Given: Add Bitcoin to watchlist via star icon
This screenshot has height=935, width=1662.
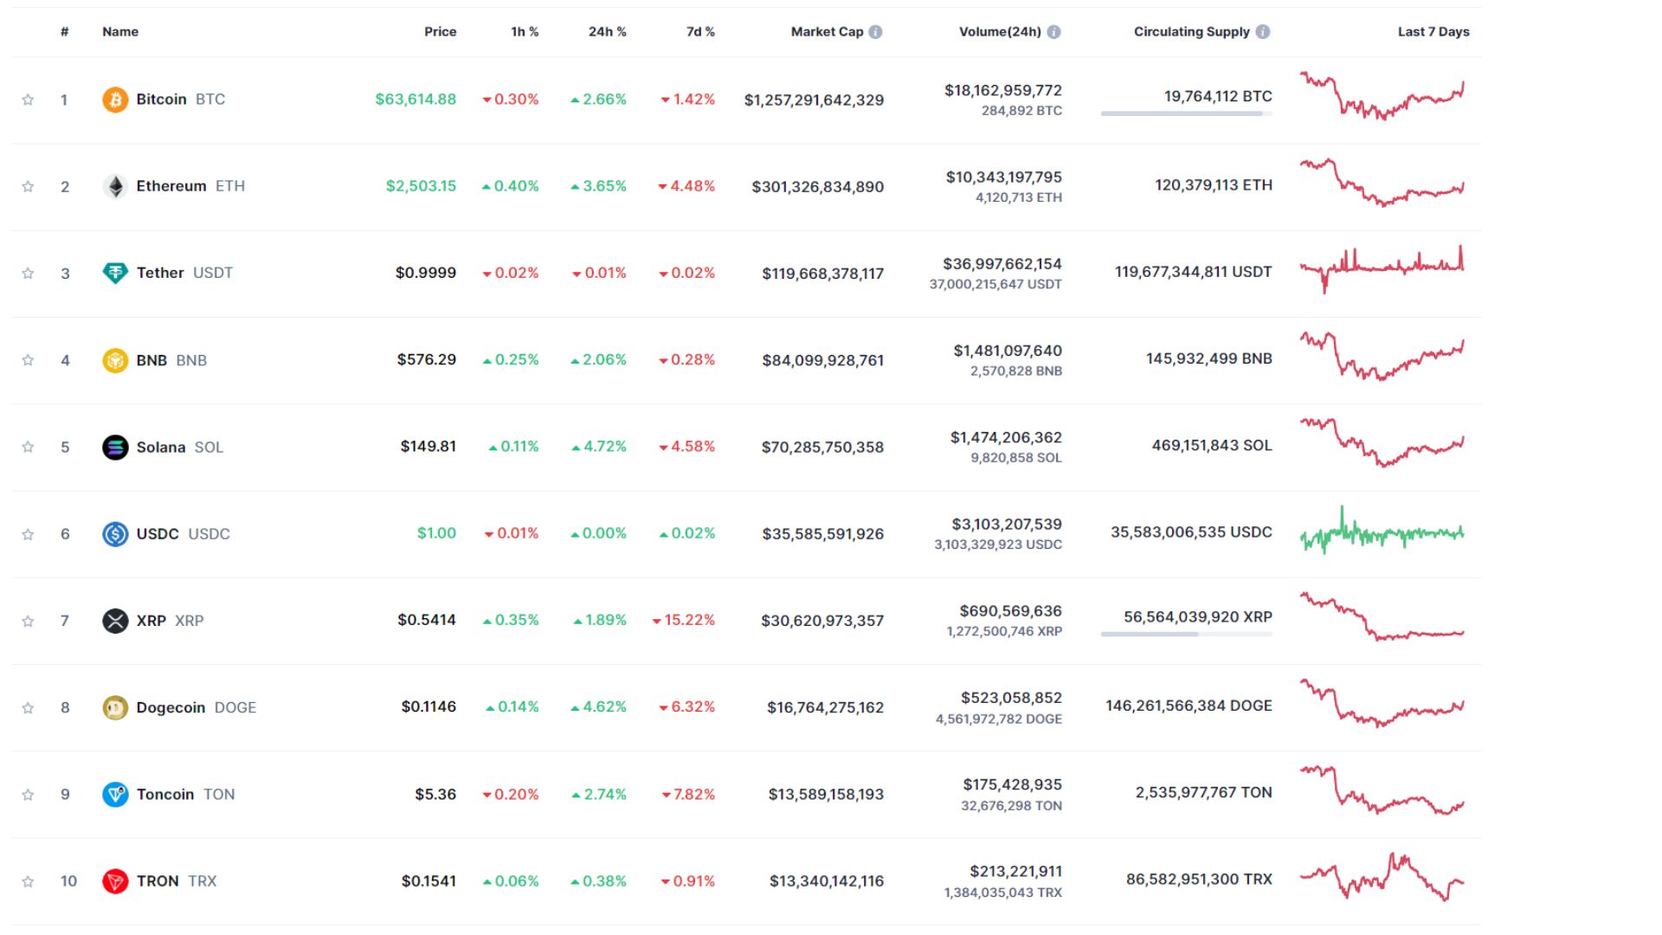Looking at the screenshot, I should coord(28,99).
